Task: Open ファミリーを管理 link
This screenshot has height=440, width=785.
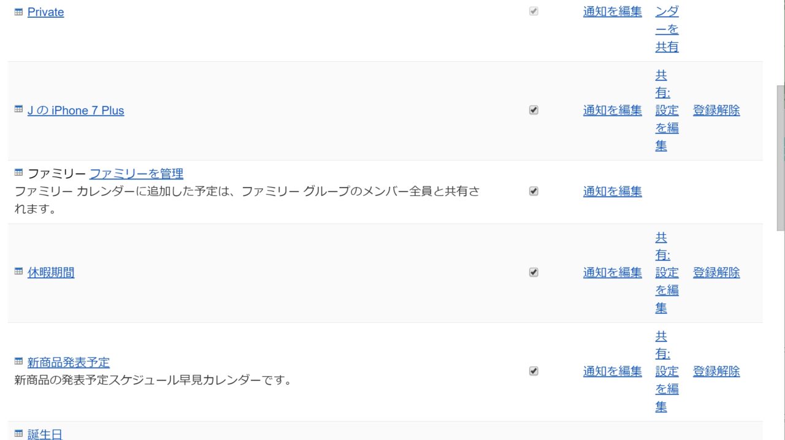Action: [136, 173]
